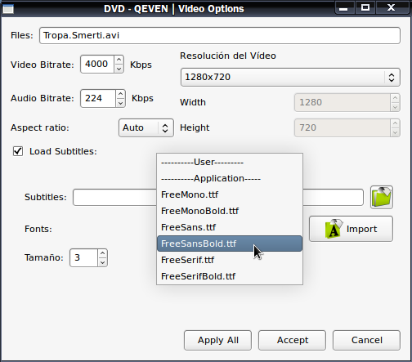Focus the Audio Bitrate 224 field

pyautogui.click(x=98, y=98)
